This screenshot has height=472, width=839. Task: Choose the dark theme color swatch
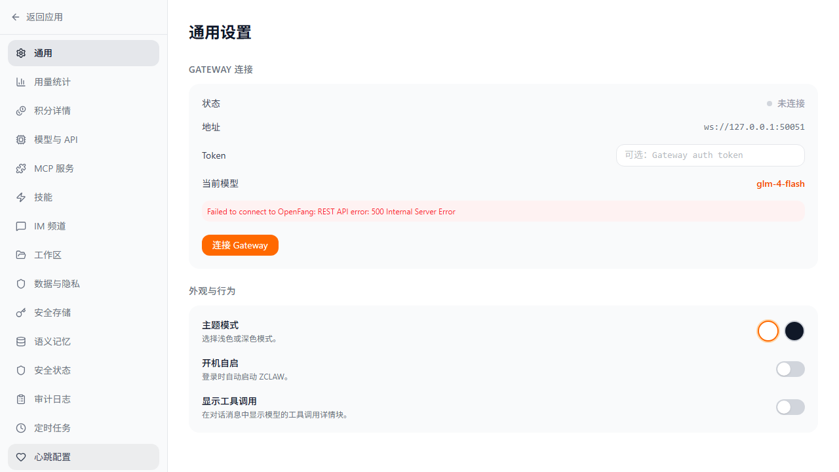(x=794, y=331)
